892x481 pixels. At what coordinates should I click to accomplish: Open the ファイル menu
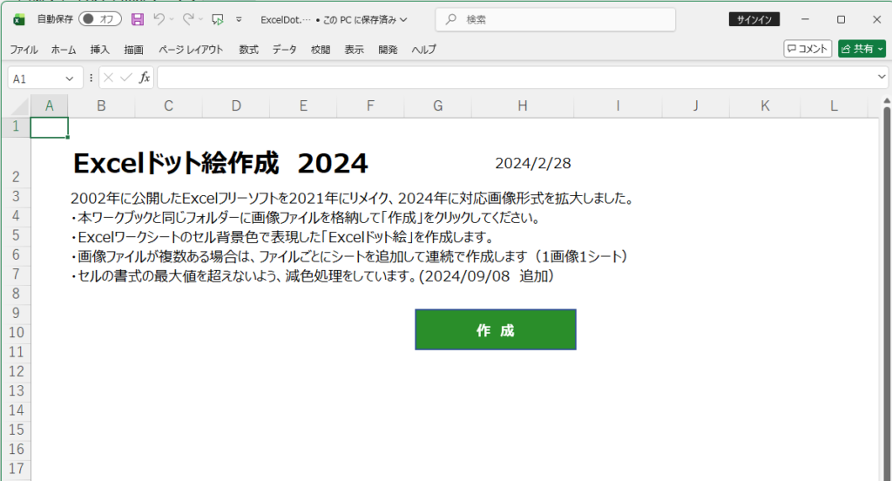(x=24, y=50)
